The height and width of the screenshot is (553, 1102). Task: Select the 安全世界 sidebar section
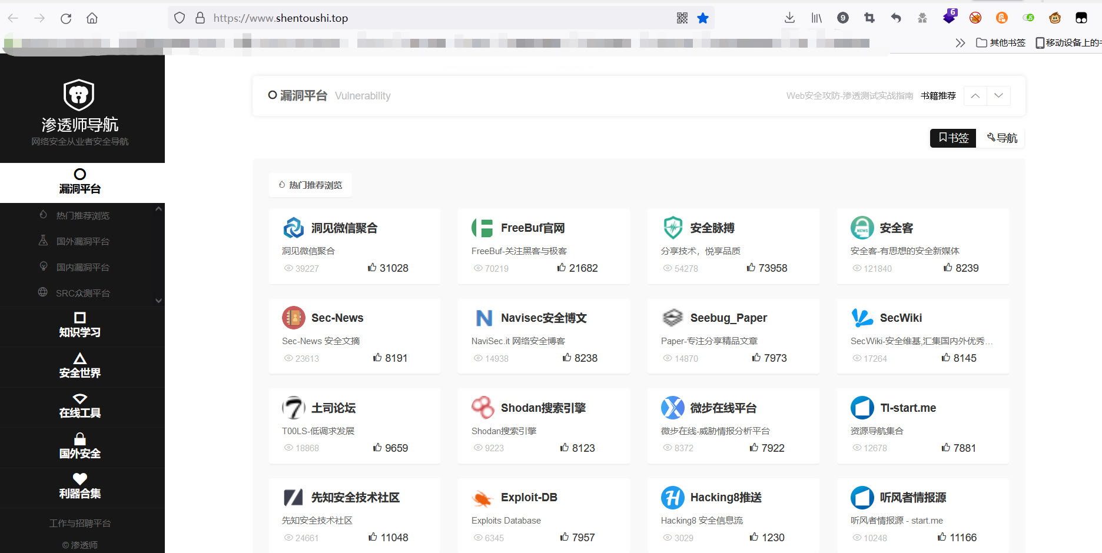coord(80,366)
